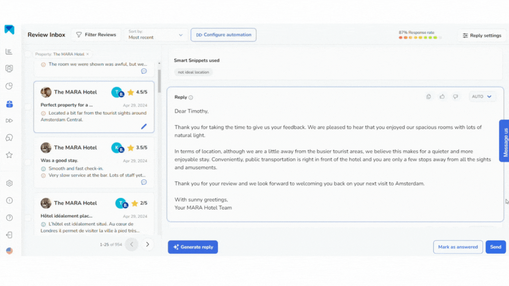The height and width of the screenshot is (286, 509).
Task: Click 'Very slow service at the bar' line
Action: (97, 175)
